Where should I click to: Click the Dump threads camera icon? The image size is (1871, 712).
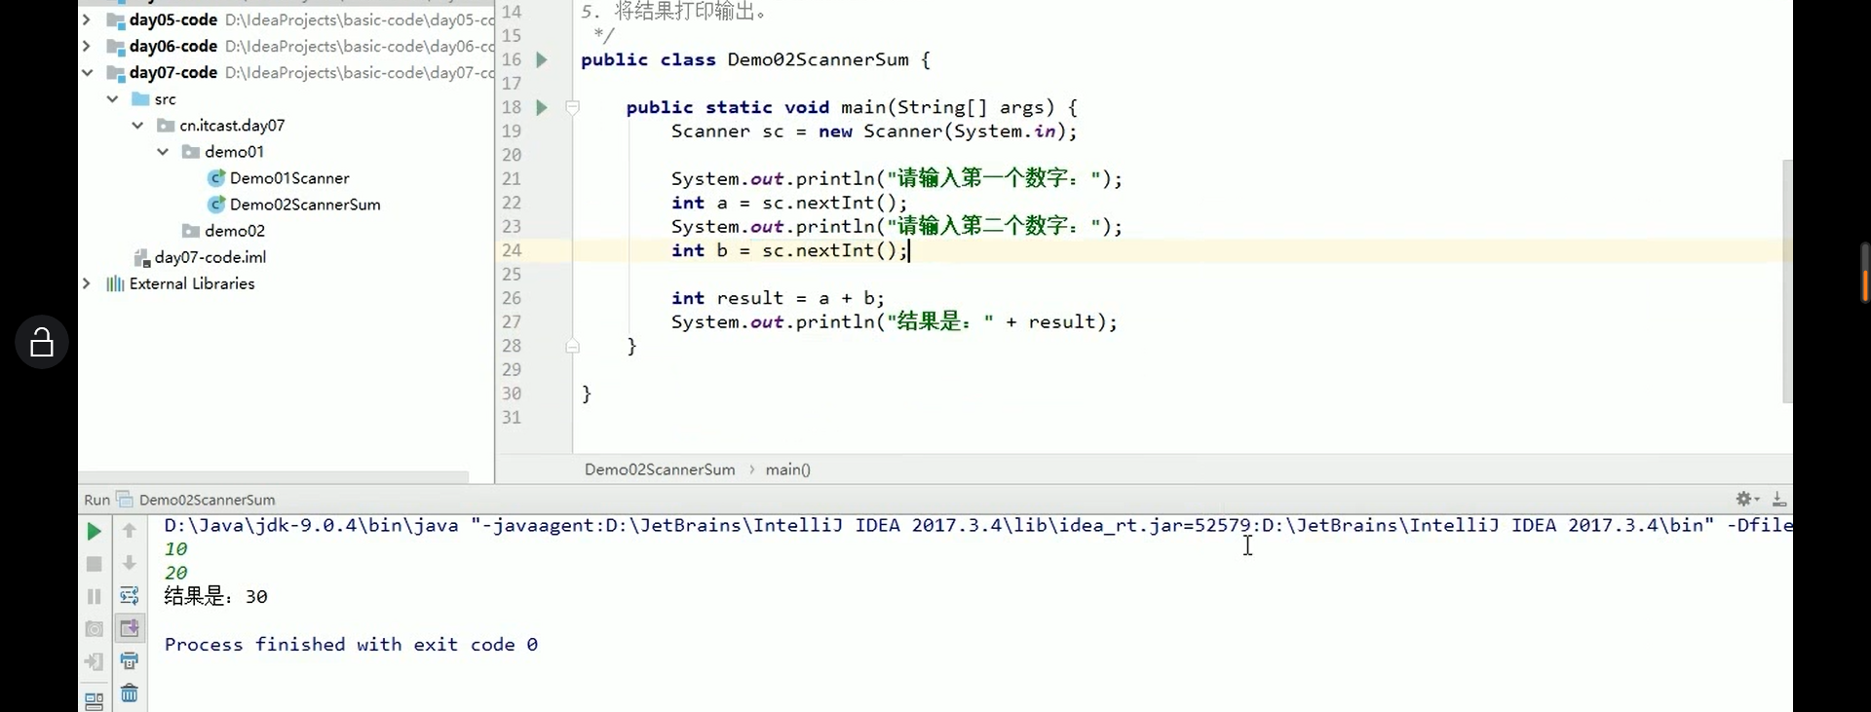pyautogui.click(x=94, y=628)
